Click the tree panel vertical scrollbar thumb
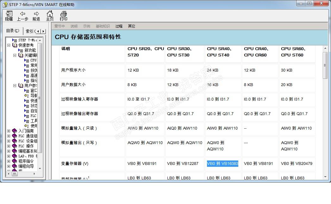The image size is (331, 204). 40,98
